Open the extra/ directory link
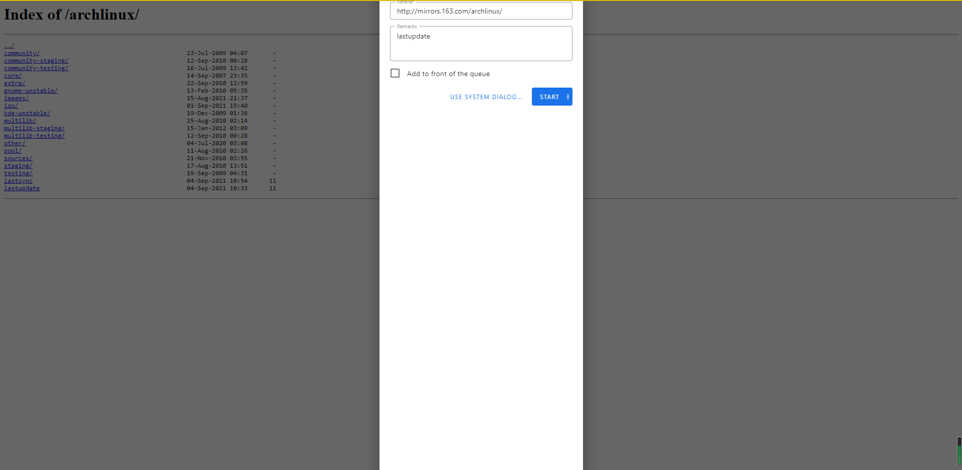 tap(15, 83)
